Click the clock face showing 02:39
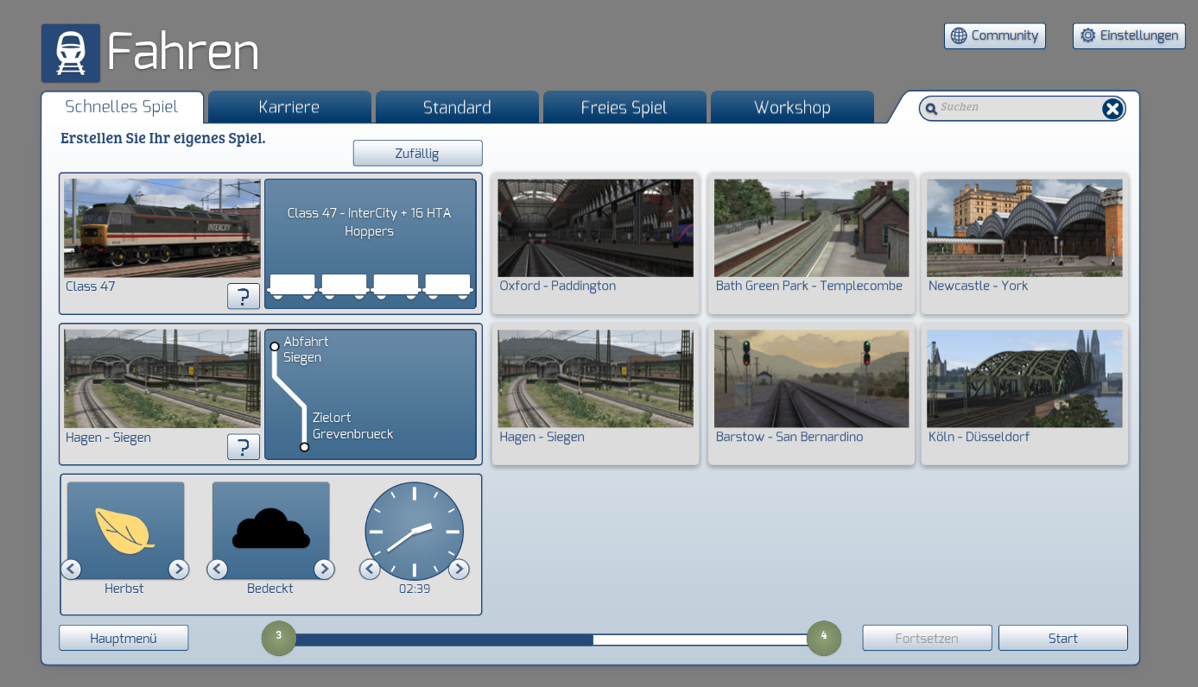The width and height of the screenshot is (1198, 687). (x=415, y=530)
